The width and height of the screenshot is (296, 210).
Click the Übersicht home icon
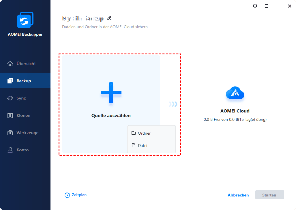(10, 64)
